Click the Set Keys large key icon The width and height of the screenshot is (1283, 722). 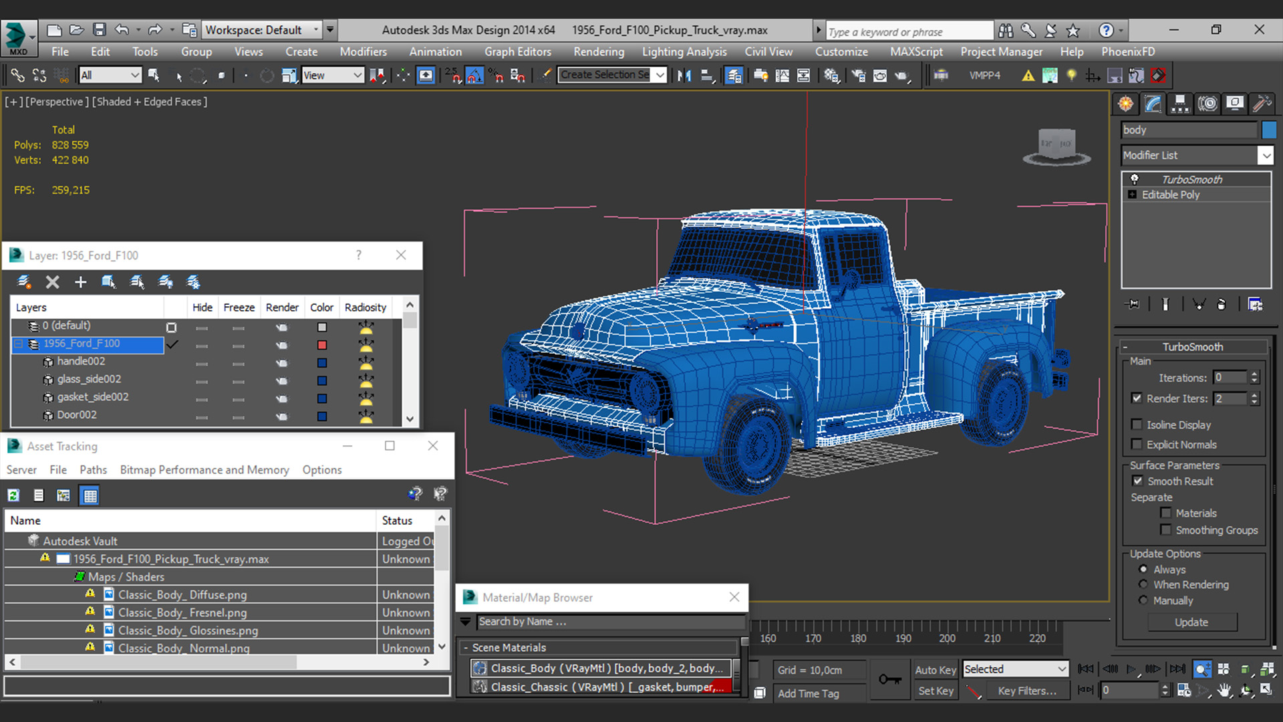coord(890,680)
